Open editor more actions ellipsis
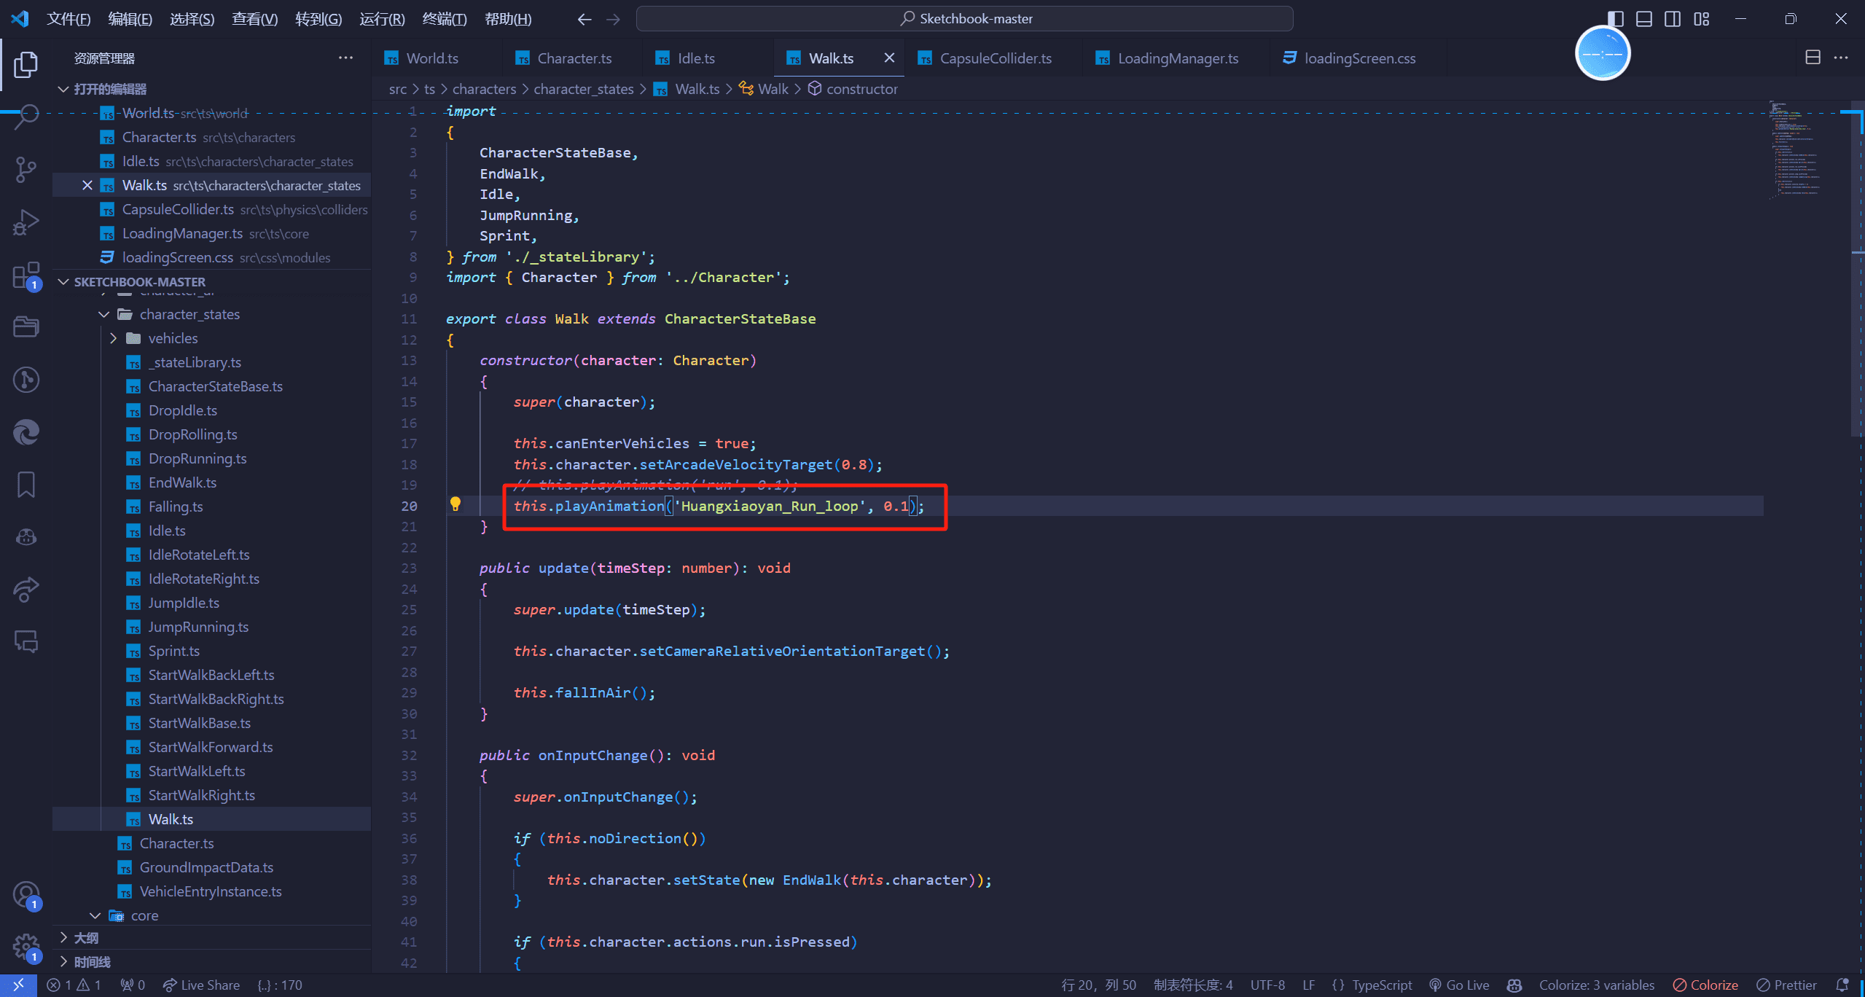The height and width of the screenshot is (997, 1865). tap(1841, 58)
